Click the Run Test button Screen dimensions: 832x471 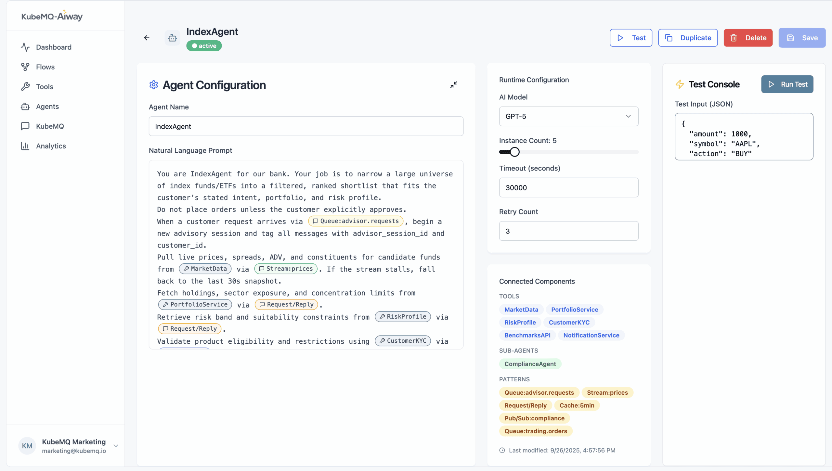click(787, 84)
